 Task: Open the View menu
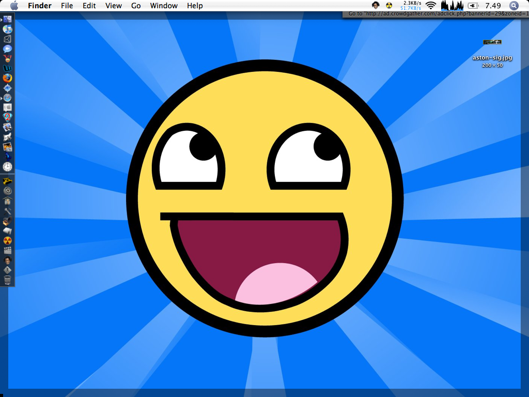click(113, 6)
